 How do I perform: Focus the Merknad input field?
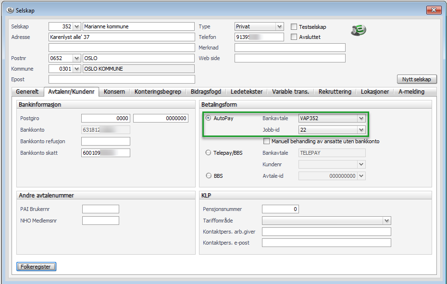[x=290, y=47]
